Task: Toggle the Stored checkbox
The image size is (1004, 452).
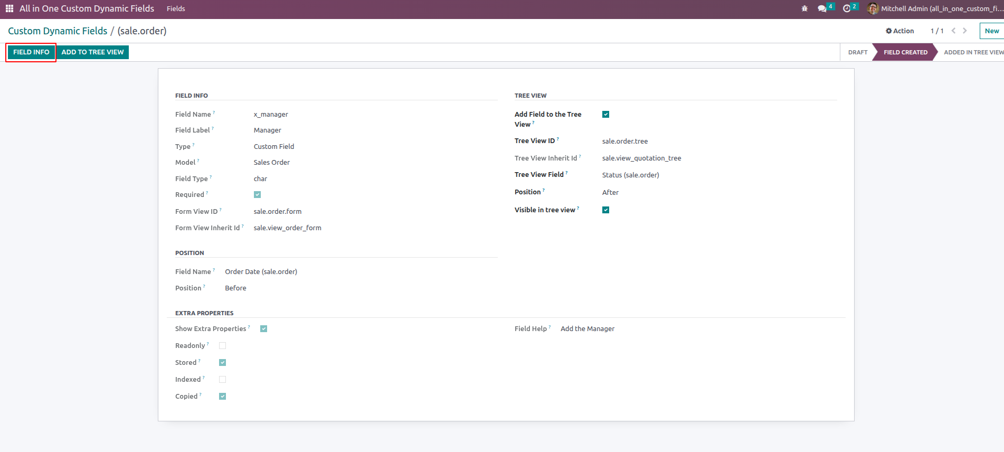Action: (222, 362)
